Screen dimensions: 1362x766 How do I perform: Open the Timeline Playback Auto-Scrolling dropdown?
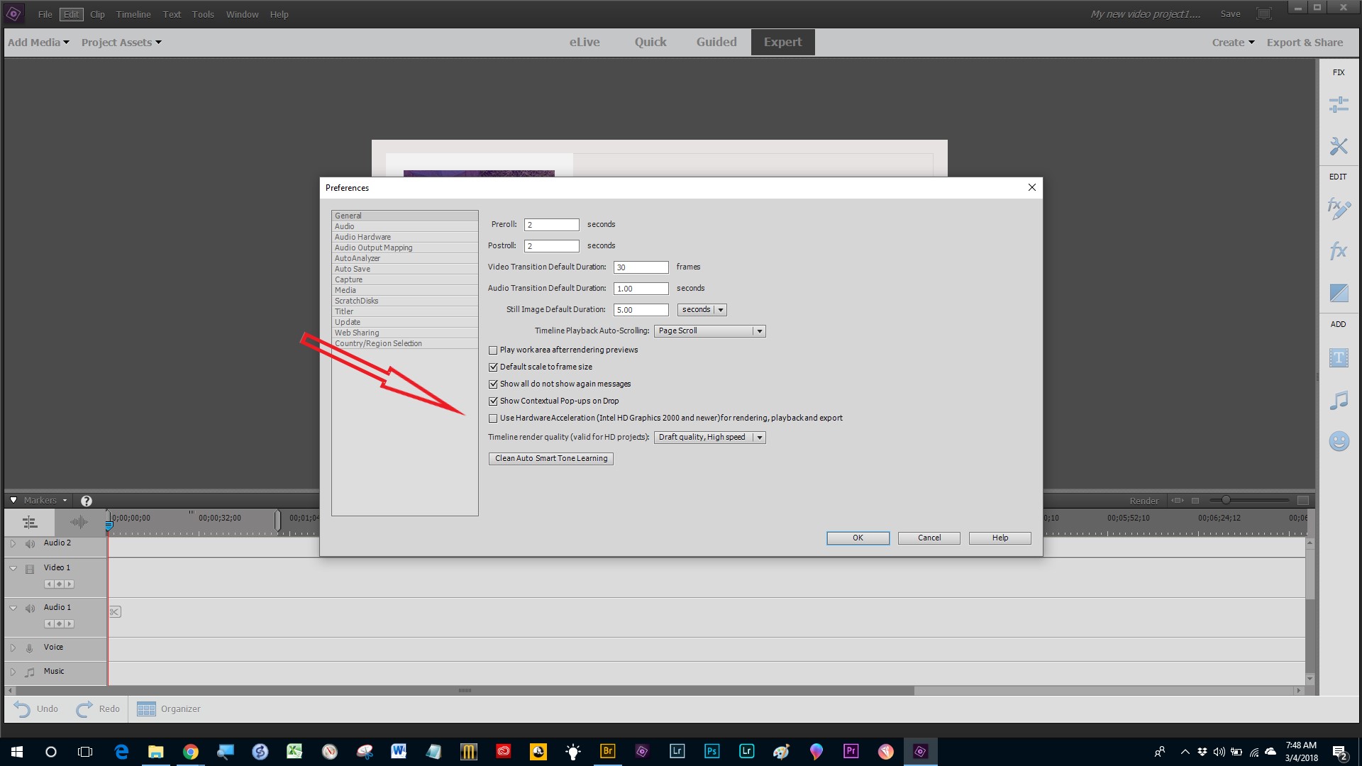(x=709, y=331)
